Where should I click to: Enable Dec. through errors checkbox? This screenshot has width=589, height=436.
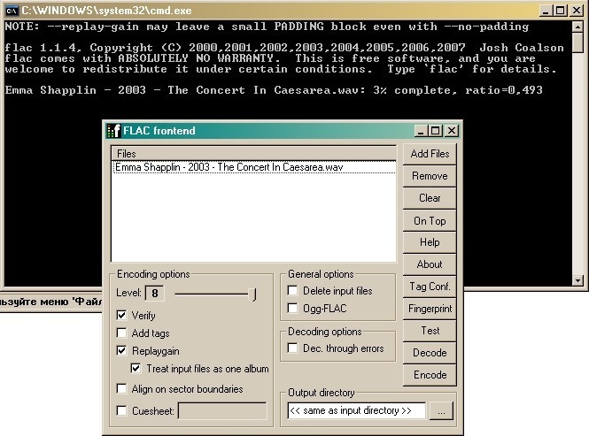click(x=292, y=348)
